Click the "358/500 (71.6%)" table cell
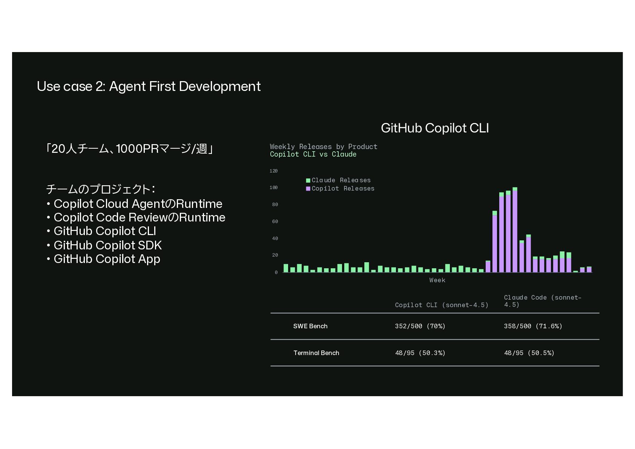This screenshot has width=635, height=449. tap(533, 326)
